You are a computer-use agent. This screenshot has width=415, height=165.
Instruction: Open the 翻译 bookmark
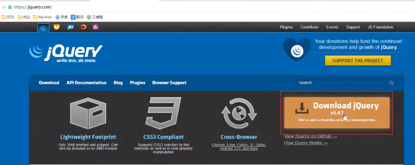(x=77, y=17)
